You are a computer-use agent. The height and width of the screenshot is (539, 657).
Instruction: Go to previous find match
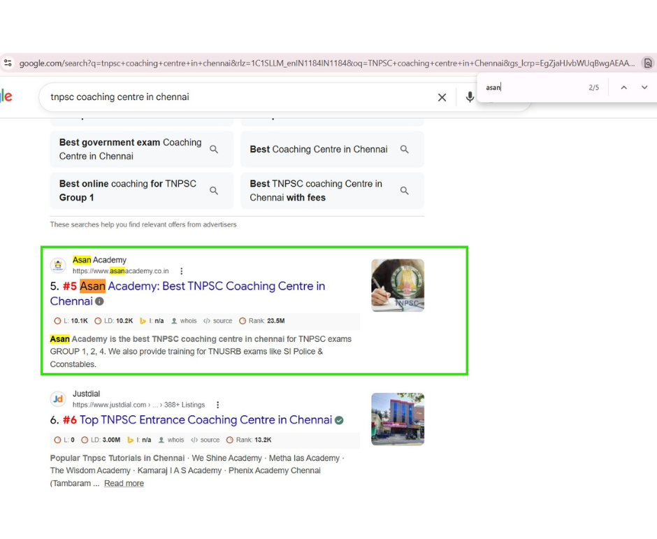click(623, 87)
